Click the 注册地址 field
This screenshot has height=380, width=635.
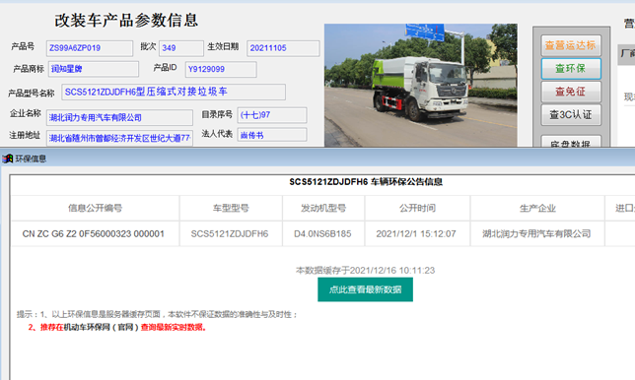click(119, 138)
